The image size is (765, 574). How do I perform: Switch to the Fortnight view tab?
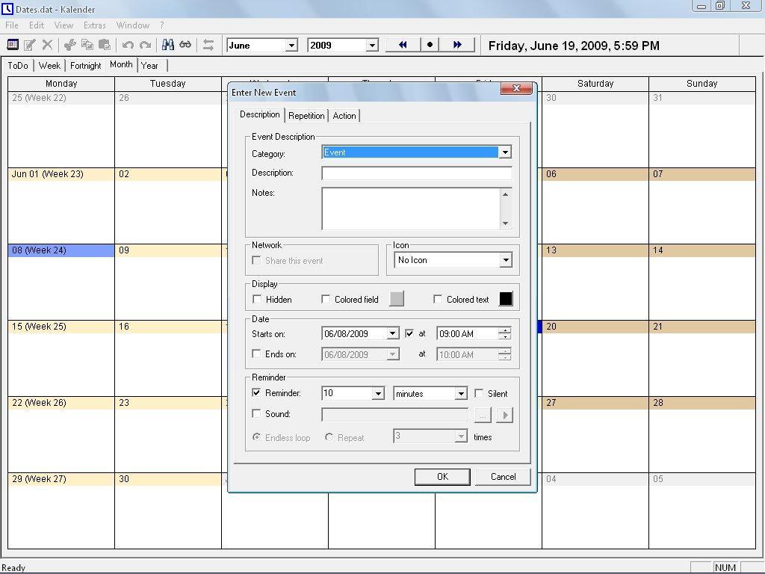click(85, 66)
